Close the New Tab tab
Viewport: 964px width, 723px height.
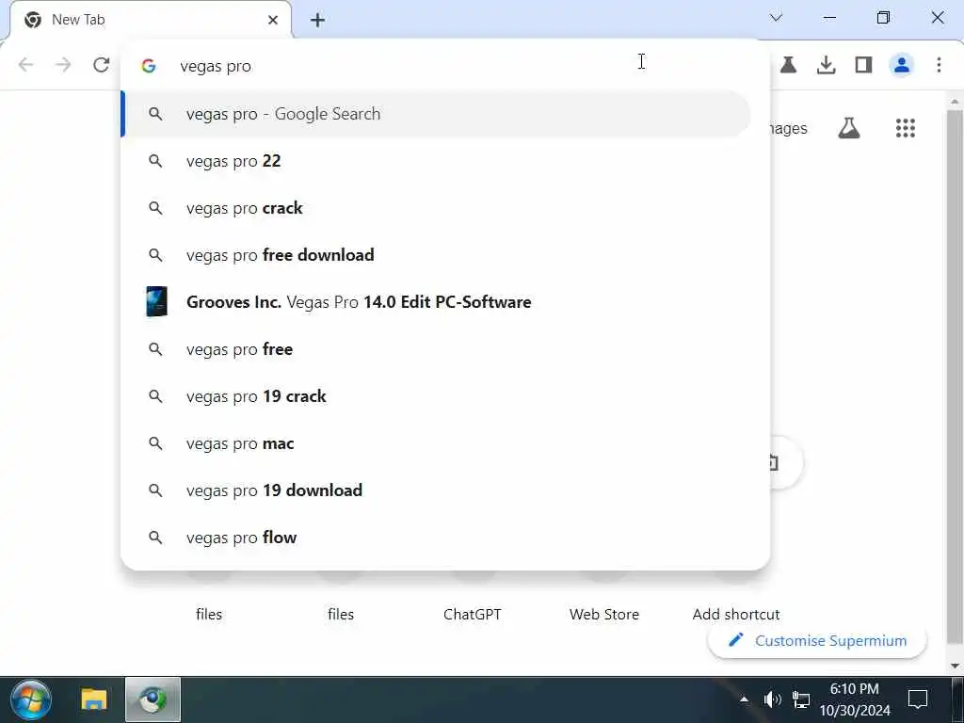point(273,21)
